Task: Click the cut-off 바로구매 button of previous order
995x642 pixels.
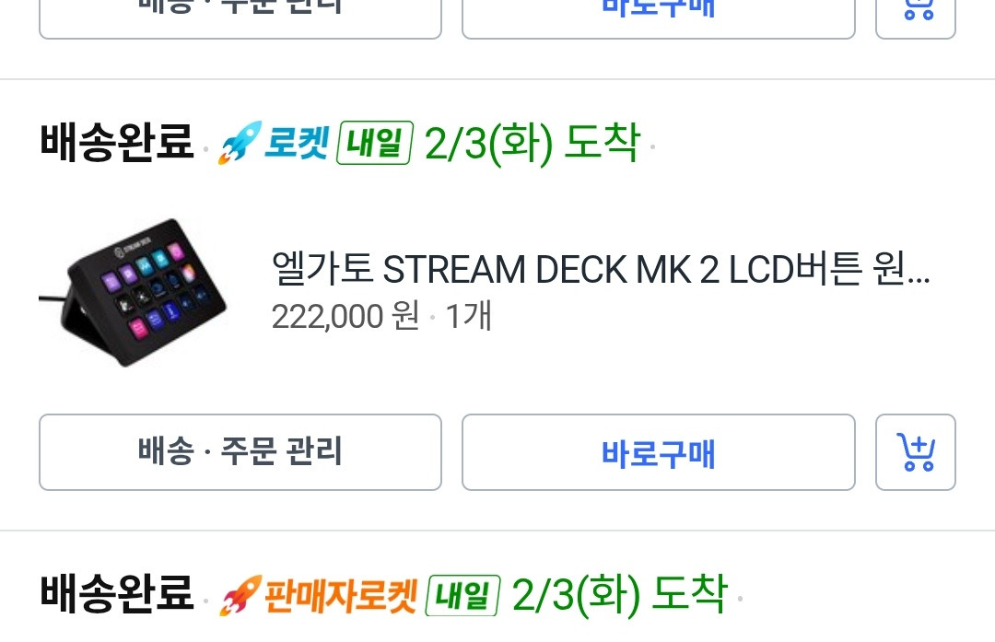Action: (658, 18)
